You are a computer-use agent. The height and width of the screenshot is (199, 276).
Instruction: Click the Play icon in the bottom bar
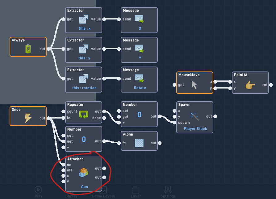coord(38,190)
